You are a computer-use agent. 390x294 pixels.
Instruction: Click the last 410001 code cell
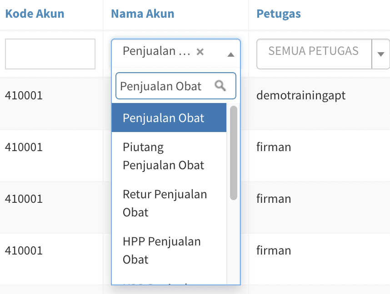click(x=24, y=250)
